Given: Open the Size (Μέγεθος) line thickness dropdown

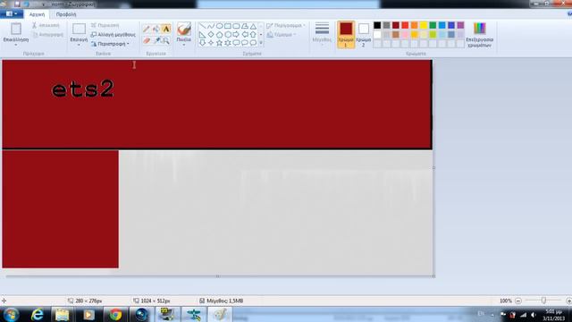Looking at the screenshot, I should tap(322, 35).
